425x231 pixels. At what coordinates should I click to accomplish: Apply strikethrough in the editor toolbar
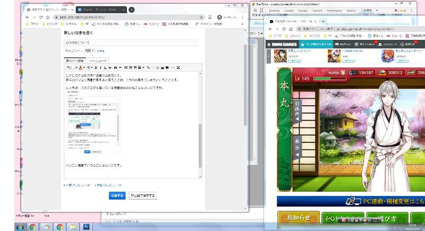110,67
